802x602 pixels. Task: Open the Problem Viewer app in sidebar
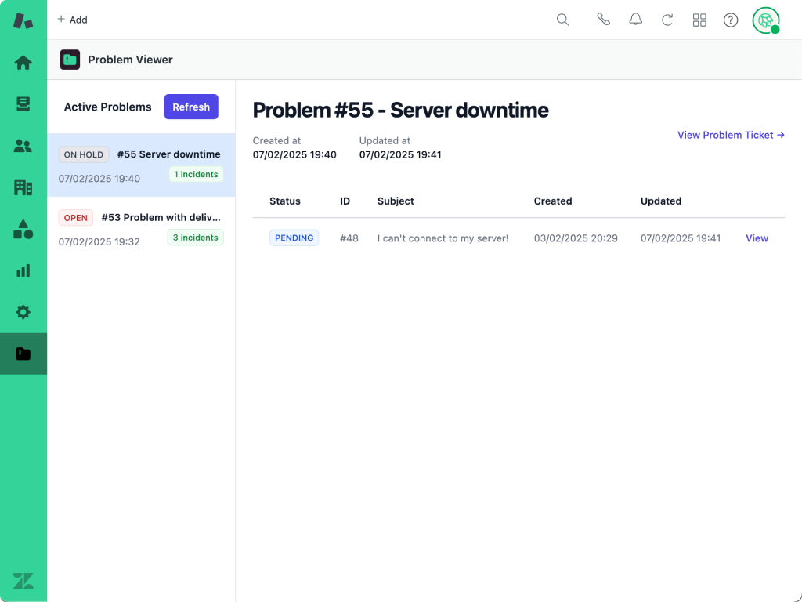tap(23, 354)
